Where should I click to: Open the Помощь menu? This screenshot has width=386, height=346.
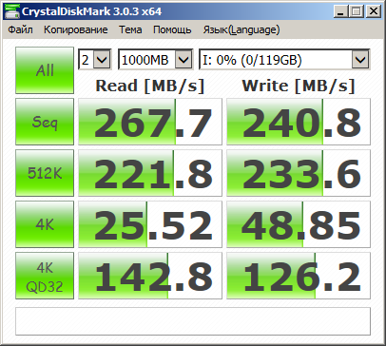(172, 29)
